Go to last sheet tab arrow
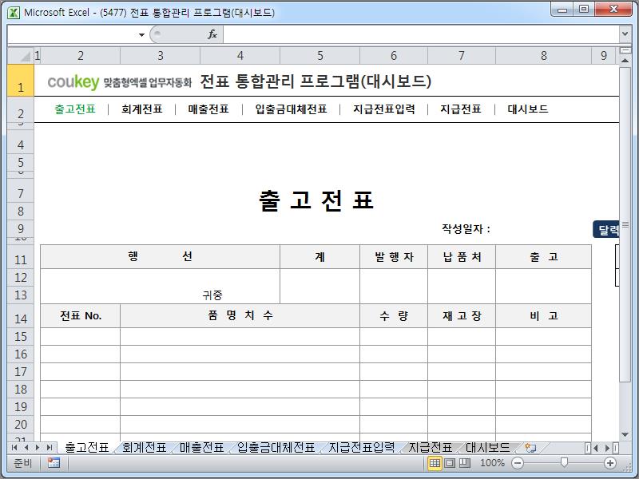The image size is (639, 479). pyautogui.click(x=50, y=448)
